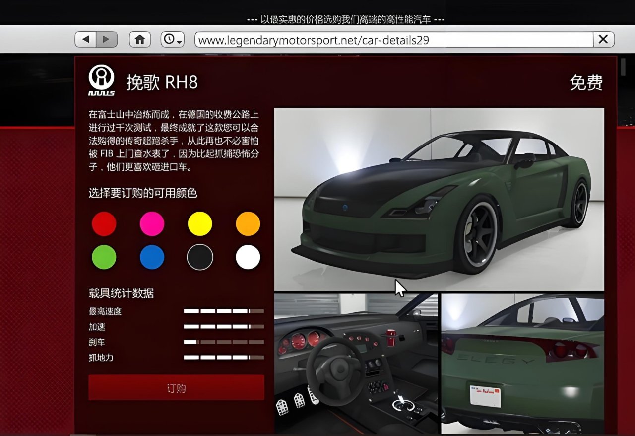This screenshot has width=635, height=436.
Task: Click the top speed stat bar
Action: pos(224,311)
